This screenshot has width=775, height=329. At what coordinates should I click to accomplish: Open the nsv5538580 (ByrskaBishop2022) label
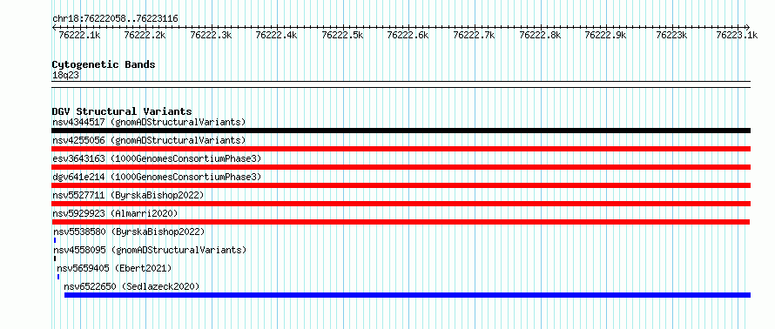(129, 232)
